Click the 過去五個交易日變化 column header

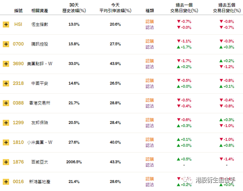coord(227,8)
